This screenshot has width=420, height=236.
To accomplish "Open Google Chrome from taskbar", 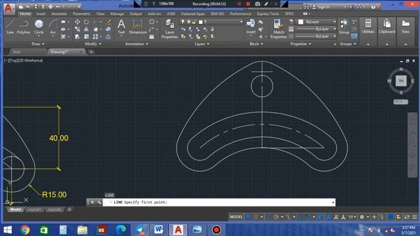I will click(x=25, y=230).
